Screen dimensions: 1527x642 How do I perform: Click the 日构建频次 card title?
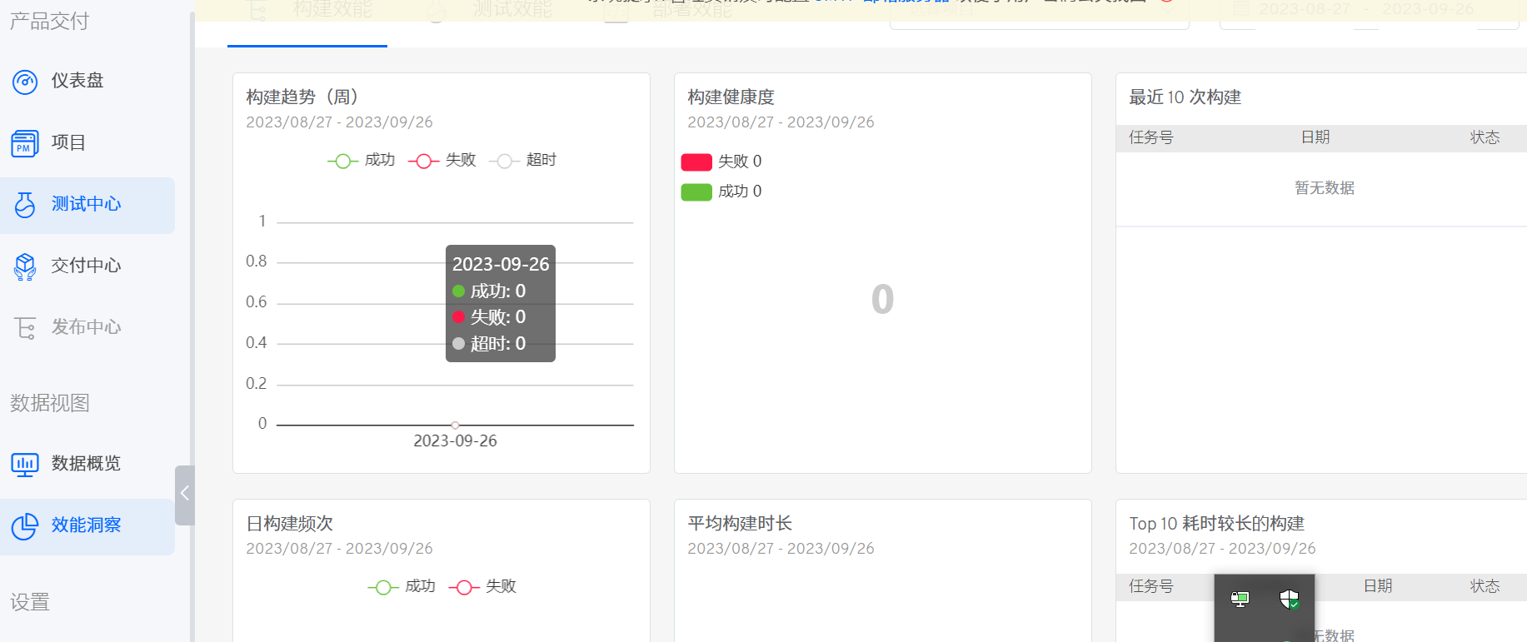pos(289,524)
